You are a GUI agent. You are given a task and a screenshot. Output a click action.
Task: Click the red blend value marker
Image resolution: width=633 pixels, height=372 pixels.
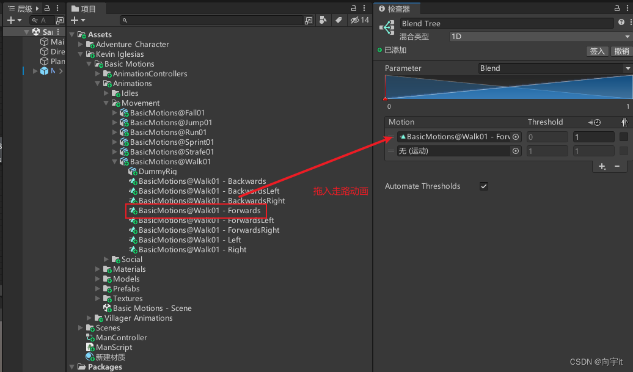385,98
